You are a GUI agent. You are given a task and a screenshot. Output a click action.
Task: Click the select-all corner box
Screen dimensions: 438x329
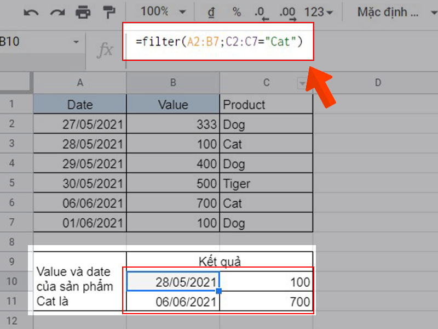(x=15, y=82)
